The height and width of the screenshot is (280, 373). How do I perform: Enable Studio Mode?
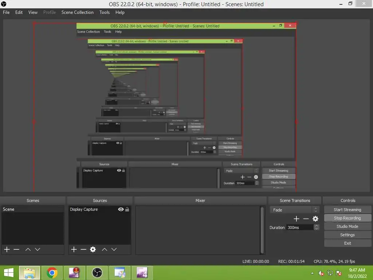[347, 226]
